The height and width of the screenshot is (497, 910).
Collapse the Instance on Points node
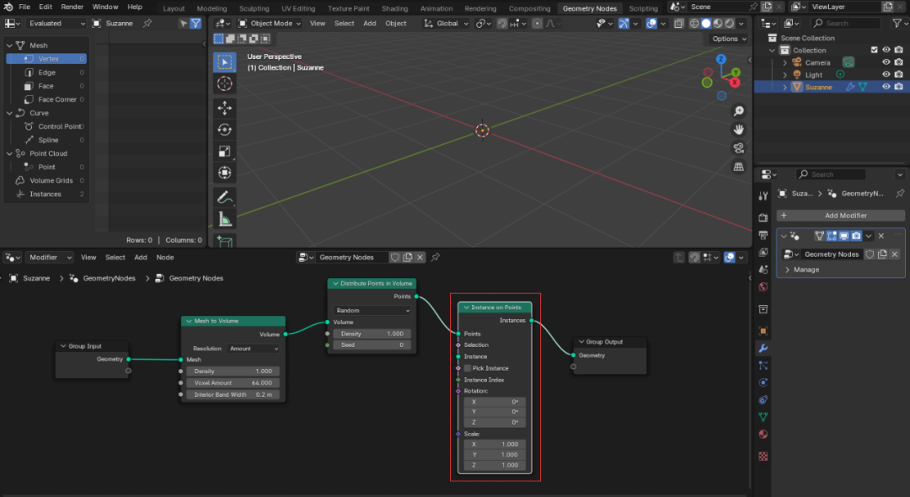(x=466, y=307)
